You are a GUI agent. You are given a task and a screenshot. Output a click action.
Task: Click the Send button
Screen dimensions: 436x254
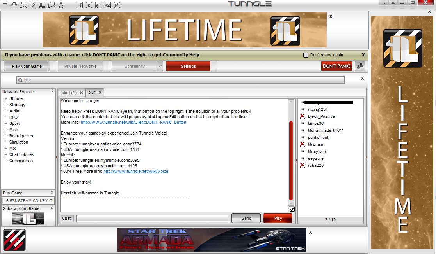coord(246,218)
